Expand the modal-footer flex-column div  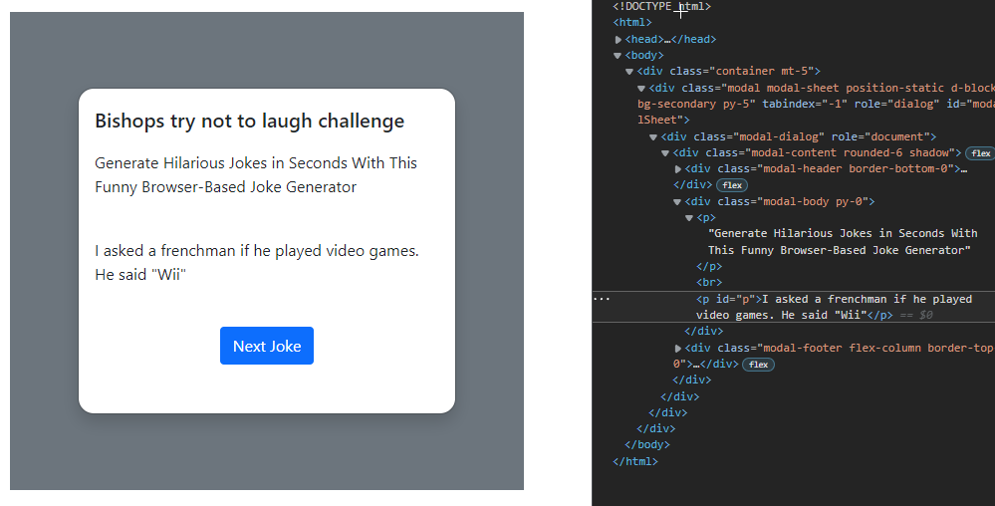677,348
